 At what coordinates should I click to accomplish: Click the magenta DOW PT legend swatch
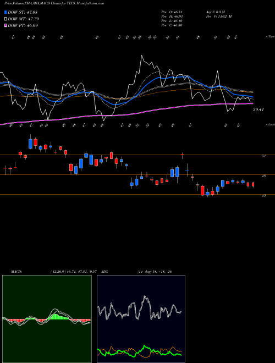[5, 25]
